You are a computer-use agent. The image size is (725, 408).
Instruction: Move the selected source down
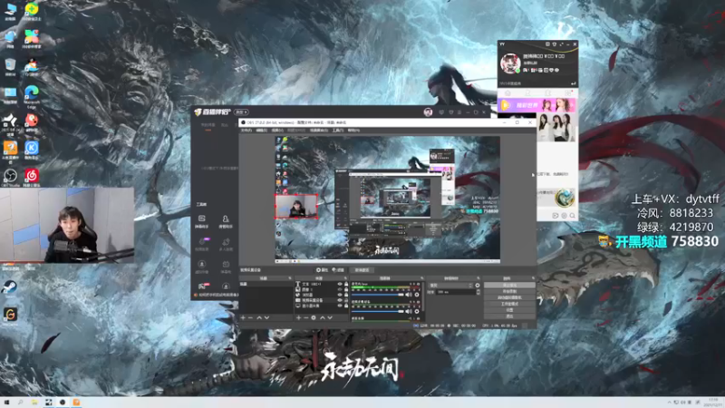tap(330, 318)
